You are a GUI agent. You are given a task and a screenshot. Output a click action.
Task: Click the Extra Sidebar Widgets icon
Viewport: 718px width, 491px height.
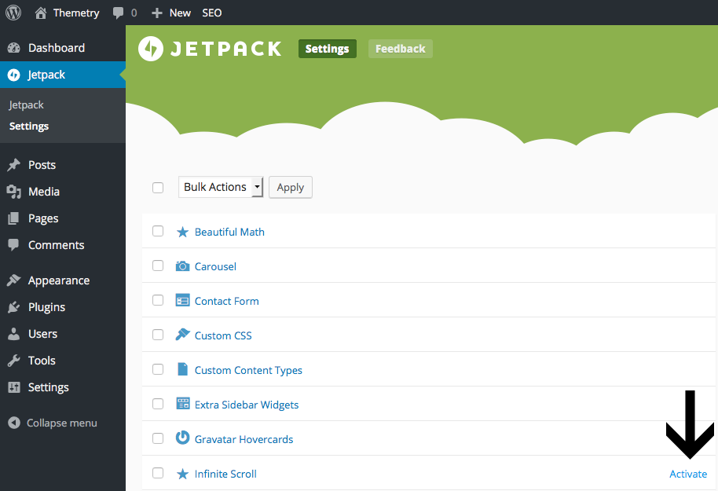point(182,404)
